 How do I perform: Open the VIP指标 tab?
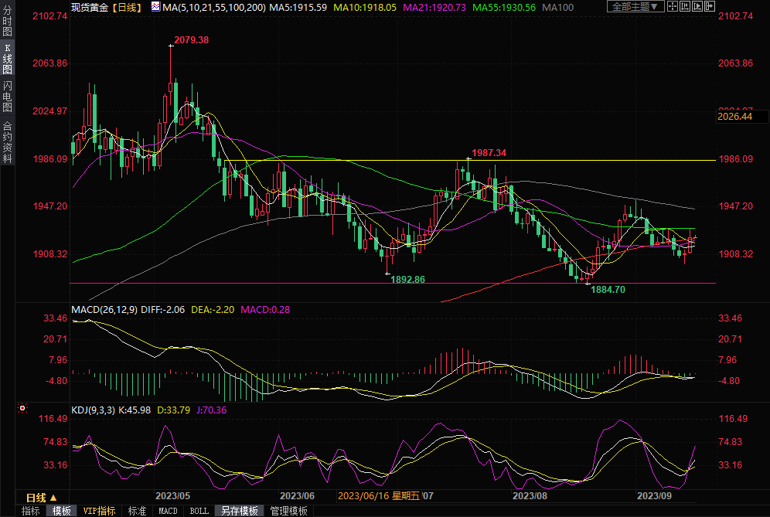pos(99,511)
